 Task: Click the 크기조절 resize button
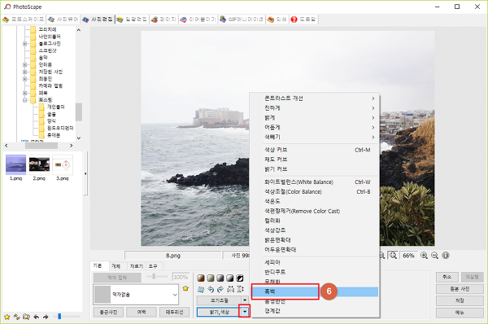point(219,300)
